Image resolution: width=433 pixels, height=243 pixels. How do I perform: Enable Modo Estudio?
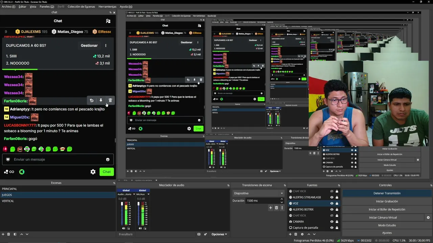coord(387,225)
